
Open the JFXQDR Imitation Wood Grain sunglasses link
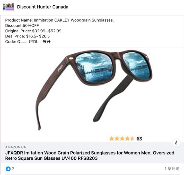click(90, 155)
